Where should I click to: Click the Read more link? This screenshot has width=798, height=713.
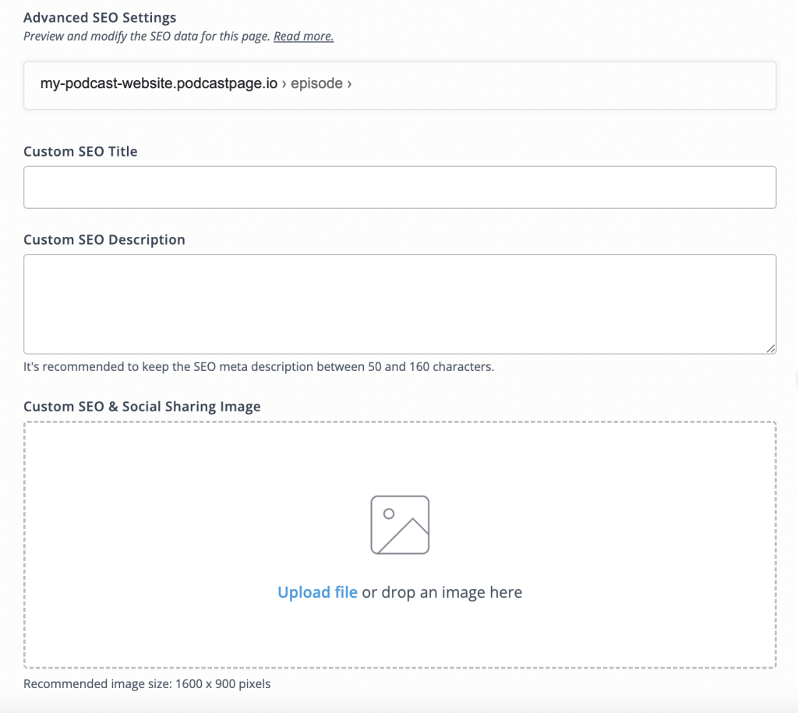303,36
